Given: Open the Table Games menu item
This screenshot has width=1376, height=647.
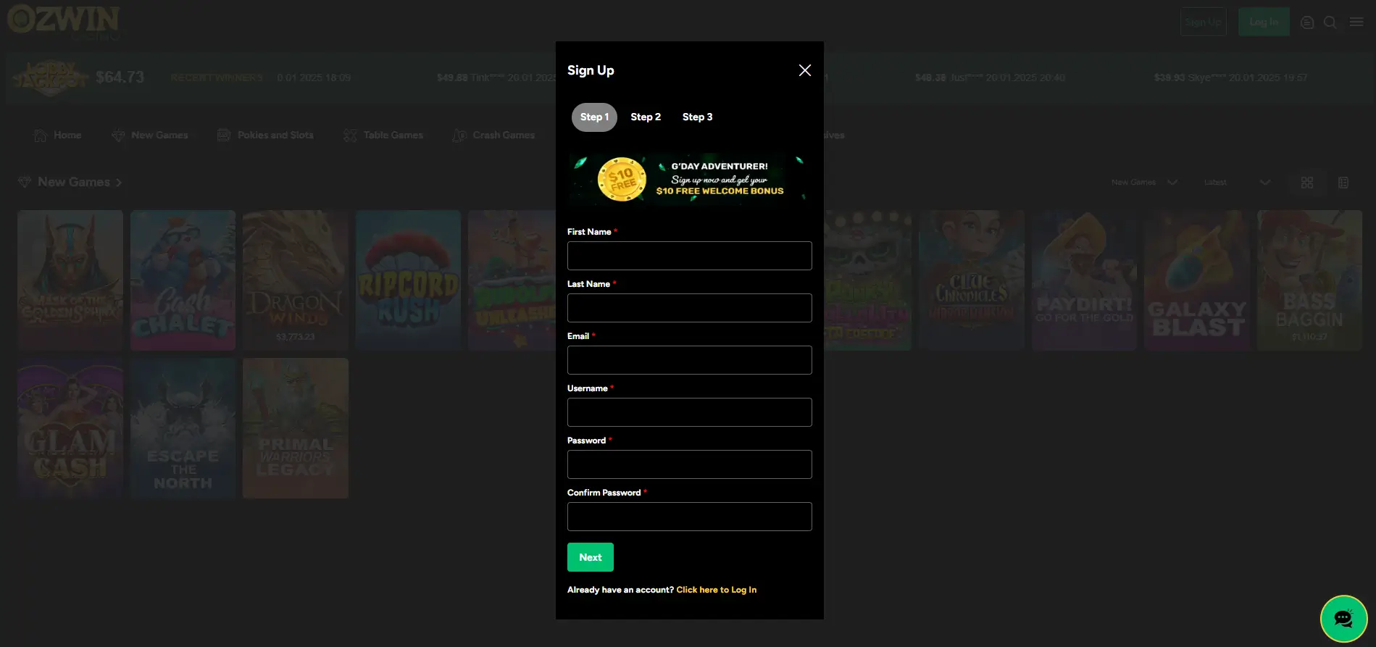Looking at the screenshot, I should 393,135.
